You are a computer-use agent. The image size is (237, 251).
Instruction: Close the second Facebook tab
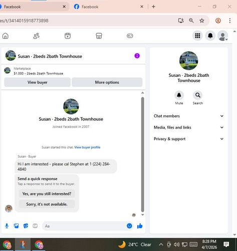[142, 7]
